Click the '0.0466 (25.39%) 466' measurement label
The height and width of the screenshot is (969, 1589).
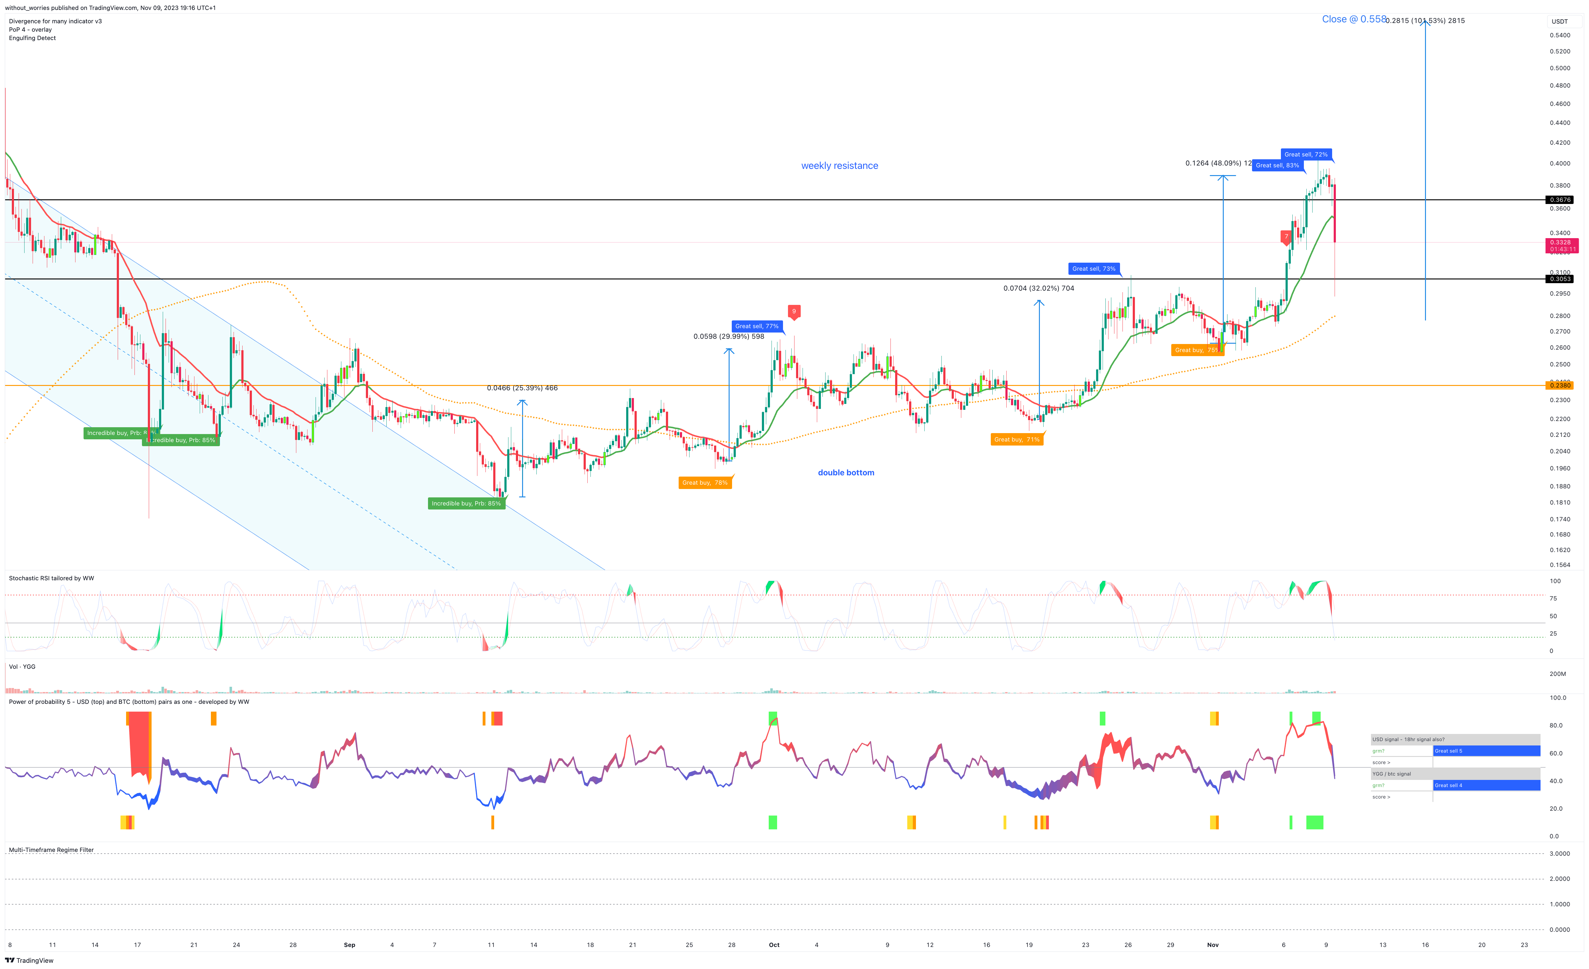point(522,388)
